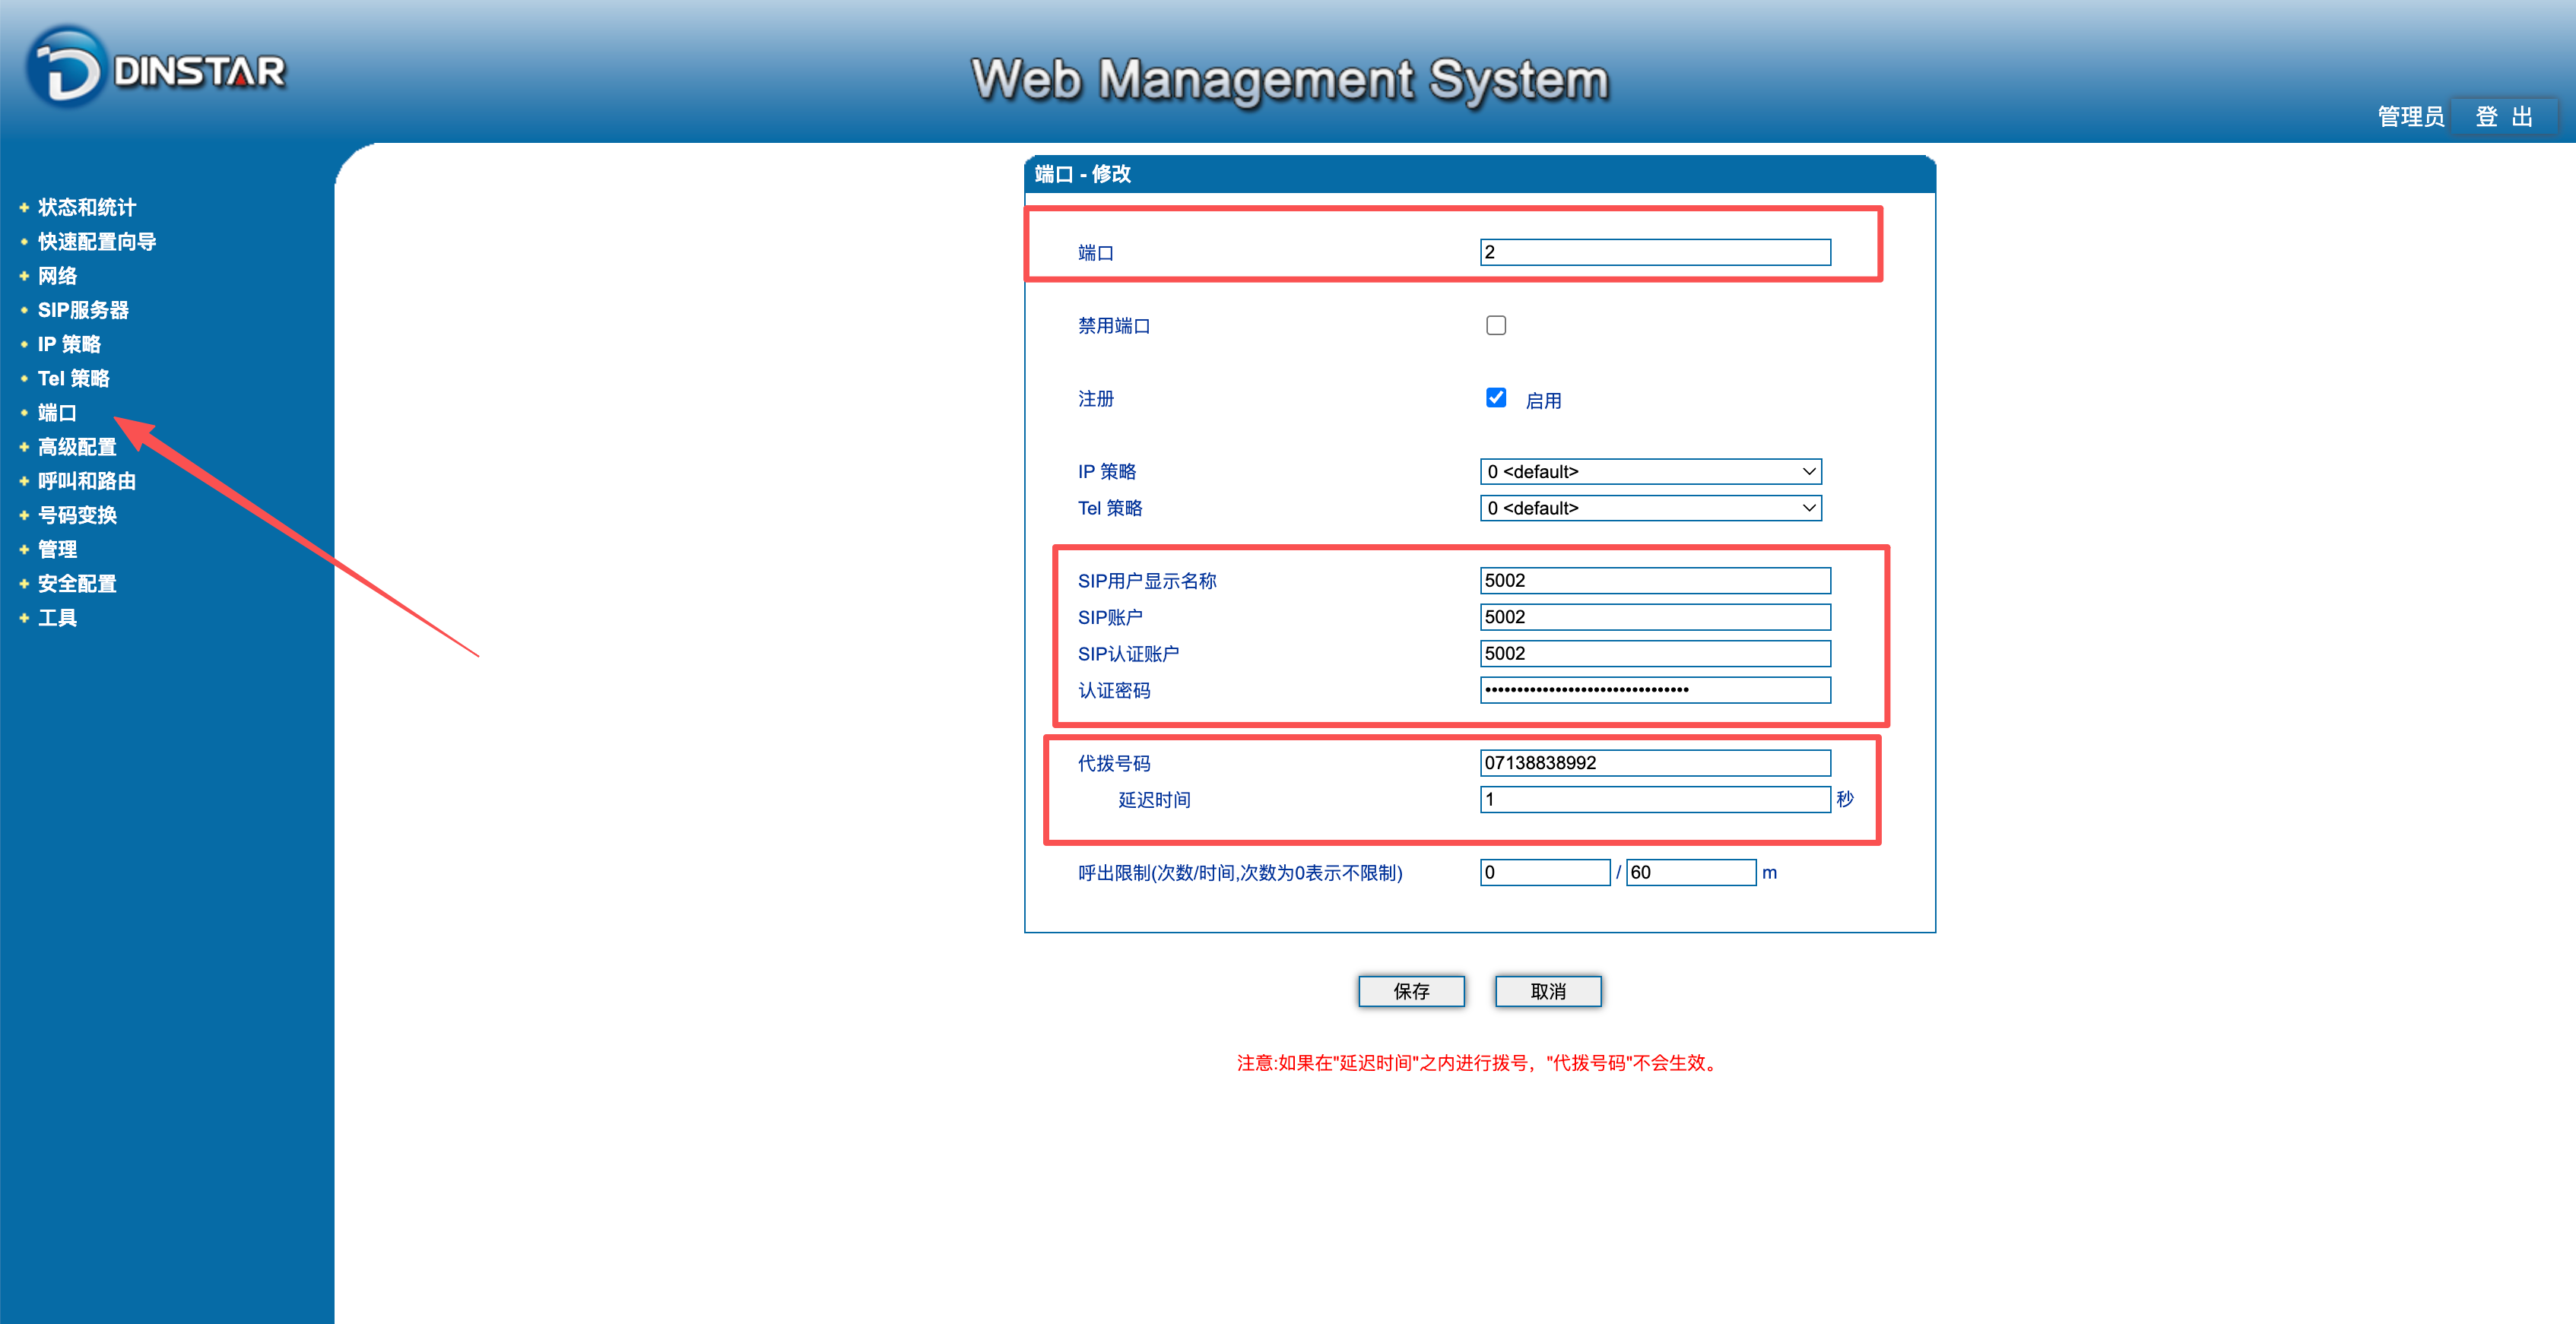
Task: Expand the 状态和统计 menu
Action: pos(86,207)
